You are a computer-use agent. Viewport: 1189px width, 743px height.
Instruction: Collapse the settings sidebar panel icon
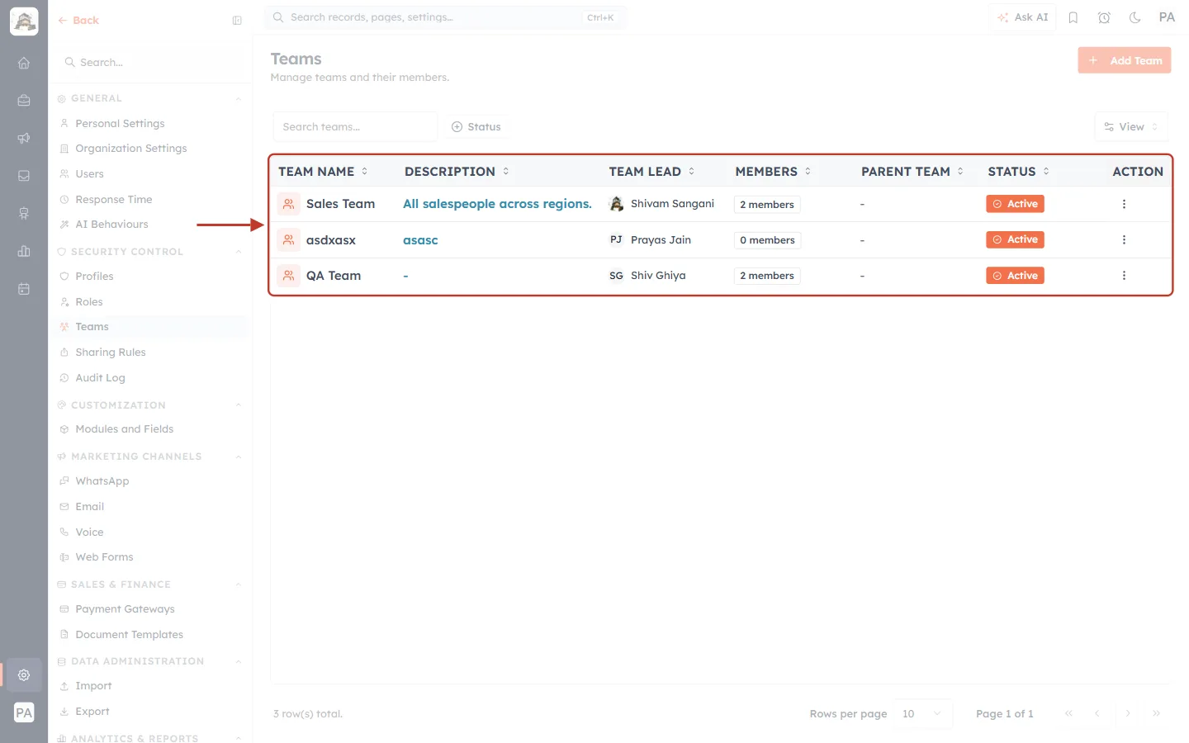237,21
